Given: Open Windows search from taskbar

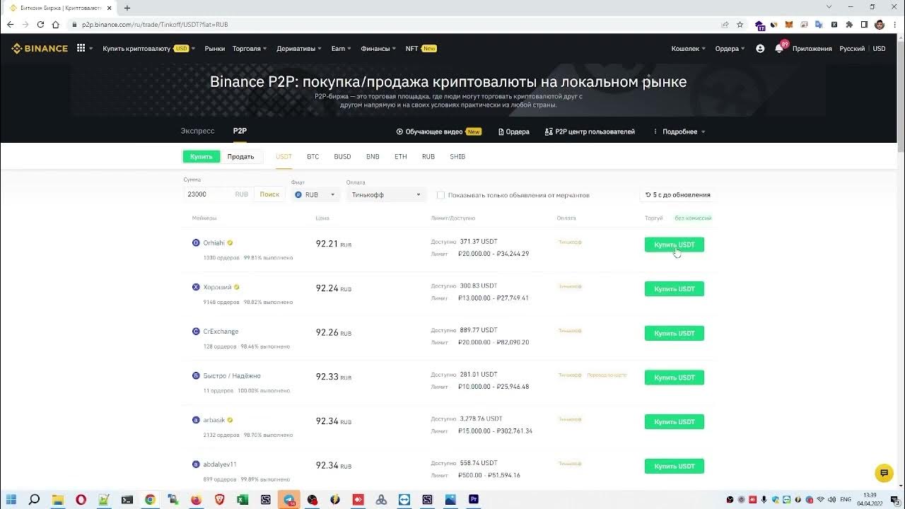Looking at the screenshot, I should (x=34, y=499).
